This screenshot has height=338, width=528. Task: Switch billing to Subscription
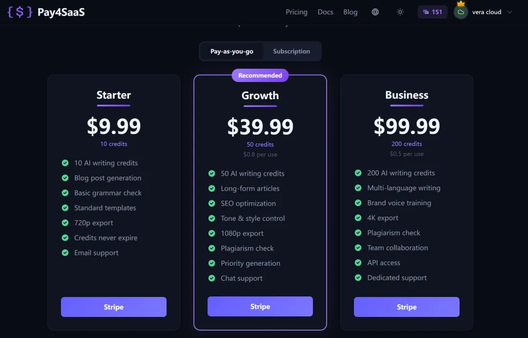[291, 51]
